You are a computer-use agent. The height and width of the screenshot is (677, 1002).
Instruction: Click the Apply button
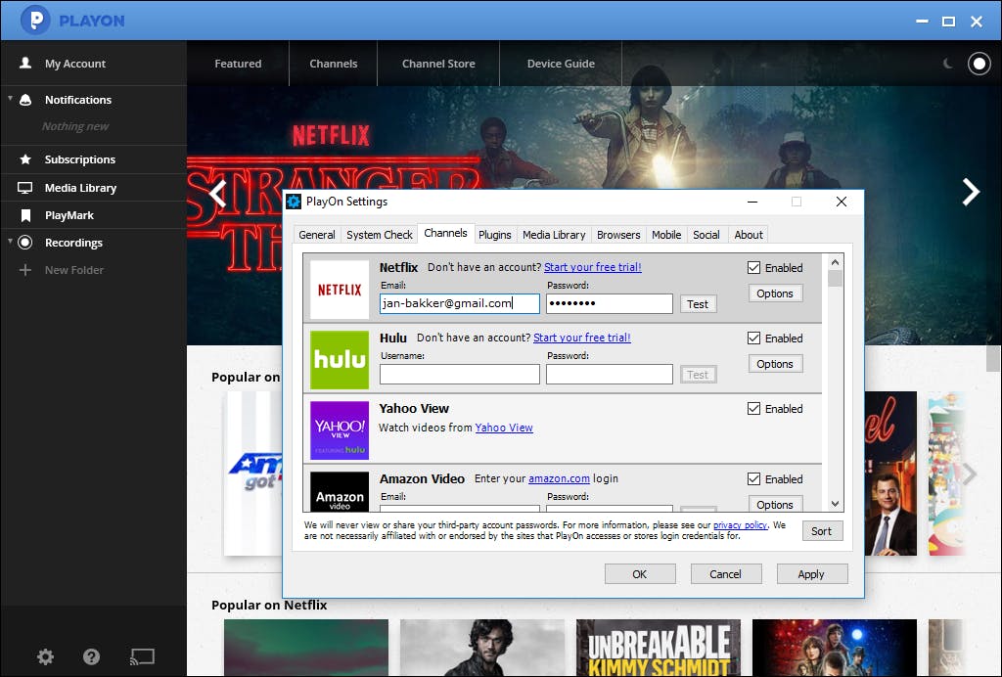point(811,574)
